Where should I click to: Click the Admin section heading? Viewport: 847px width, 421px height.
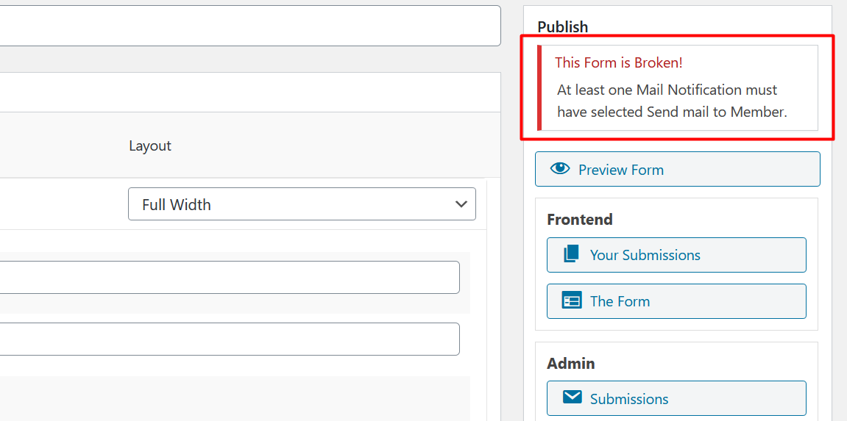[x=571, y=363]
